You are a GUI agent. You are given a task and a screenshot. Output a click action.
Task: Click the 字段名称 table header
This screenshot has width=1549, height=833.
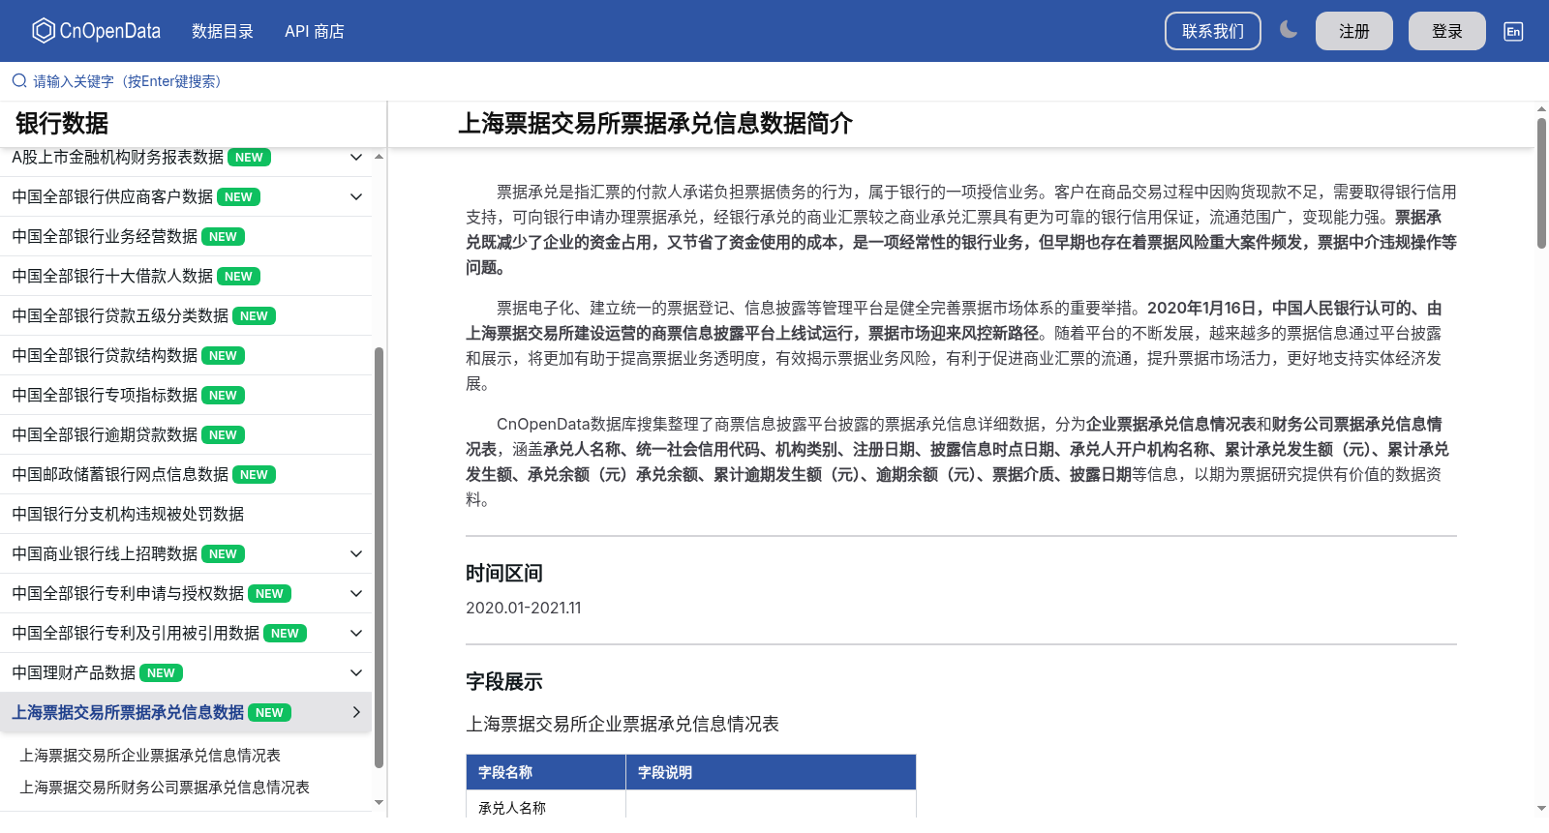[x=546, y=772]
